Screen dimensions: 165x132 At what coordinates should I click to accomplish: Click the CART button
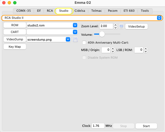[x=15, y=32]
